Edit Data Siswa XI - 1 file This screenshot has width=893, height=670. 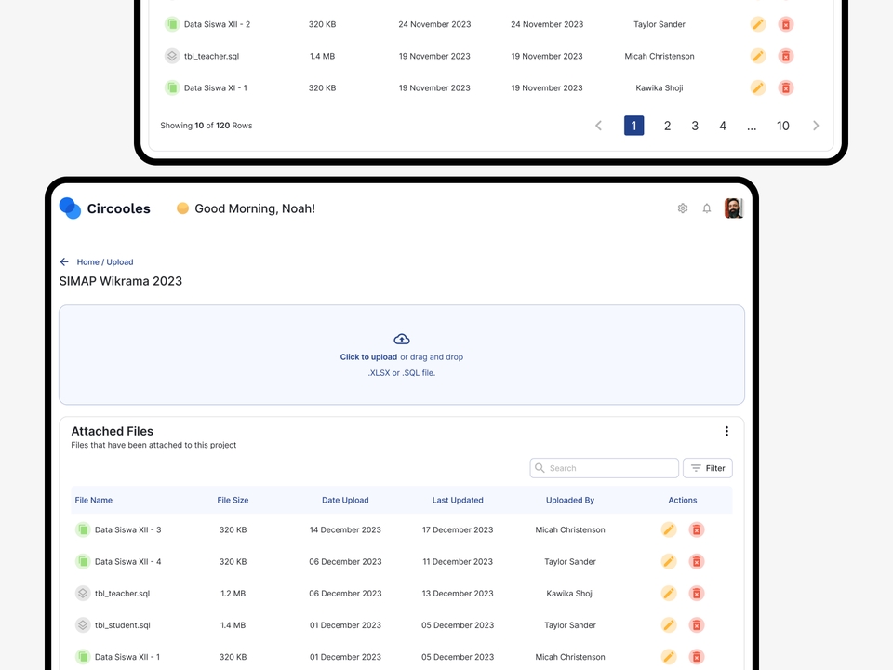coord(758,87)
